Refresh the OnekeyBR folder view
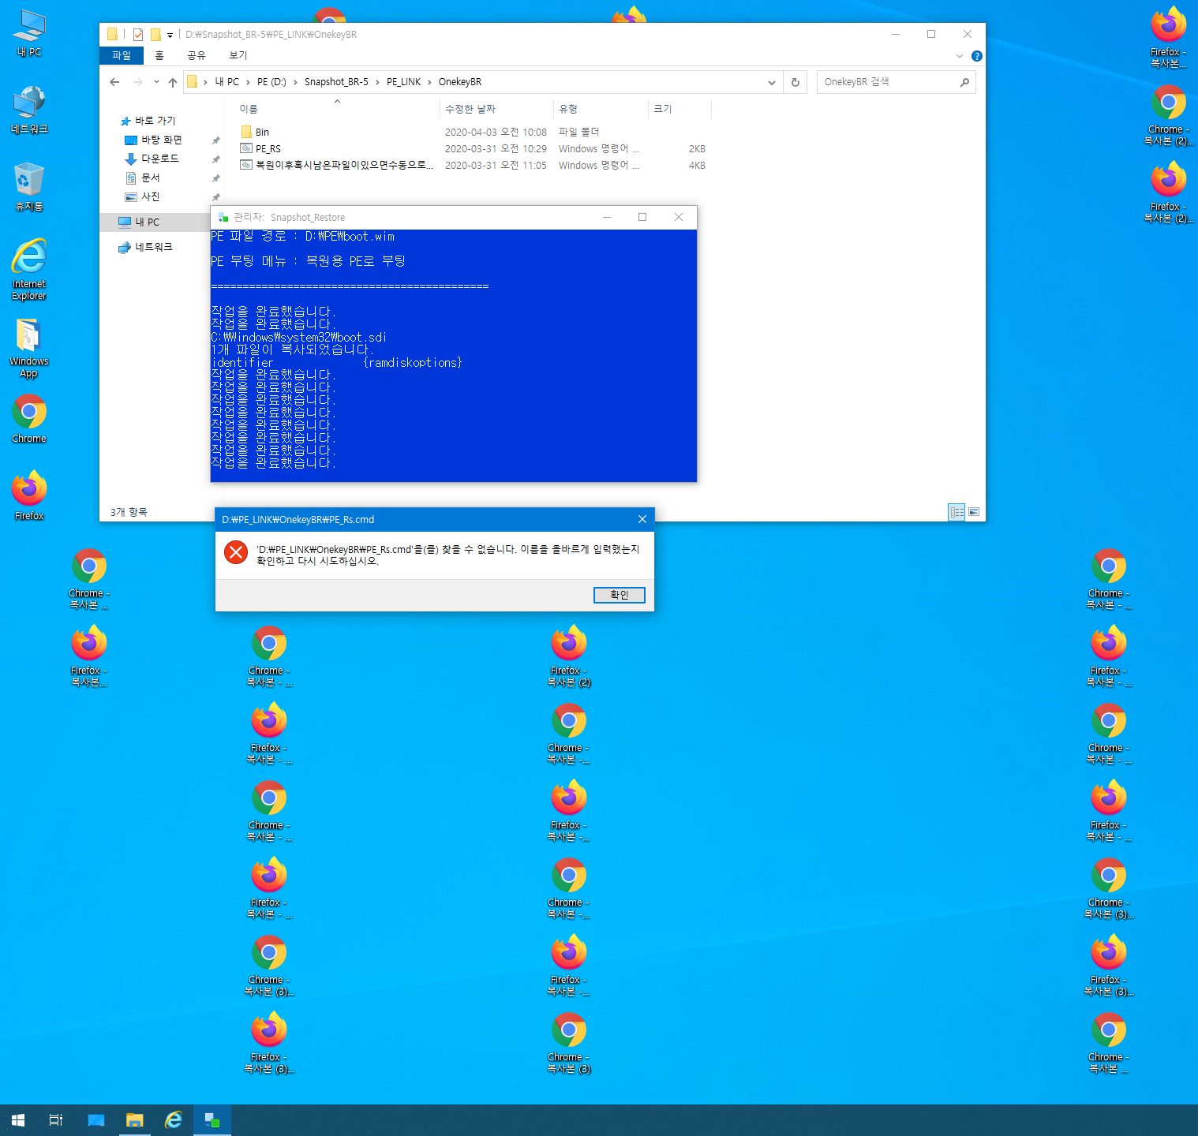This screenshot has width=1198, height=1136. tap(796, 82)
